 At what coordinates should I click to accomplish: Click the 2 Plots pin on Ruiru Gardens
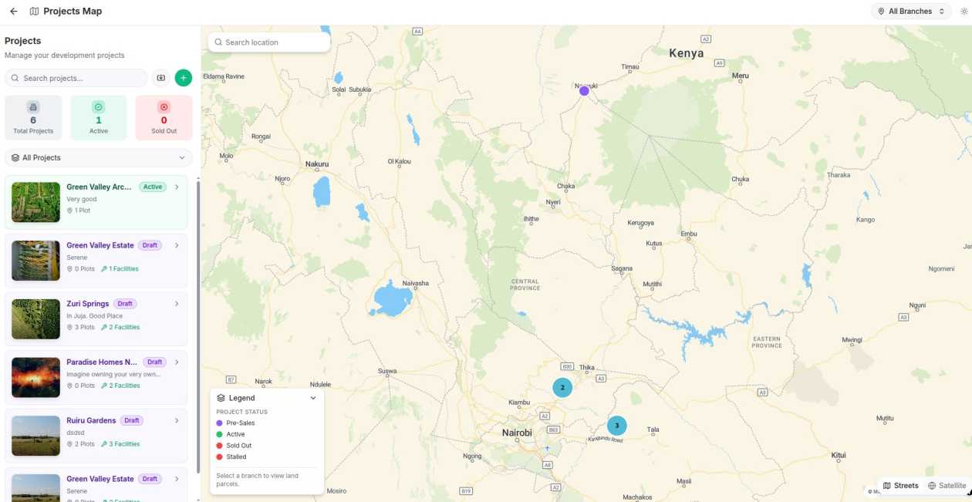click(69, 444)
